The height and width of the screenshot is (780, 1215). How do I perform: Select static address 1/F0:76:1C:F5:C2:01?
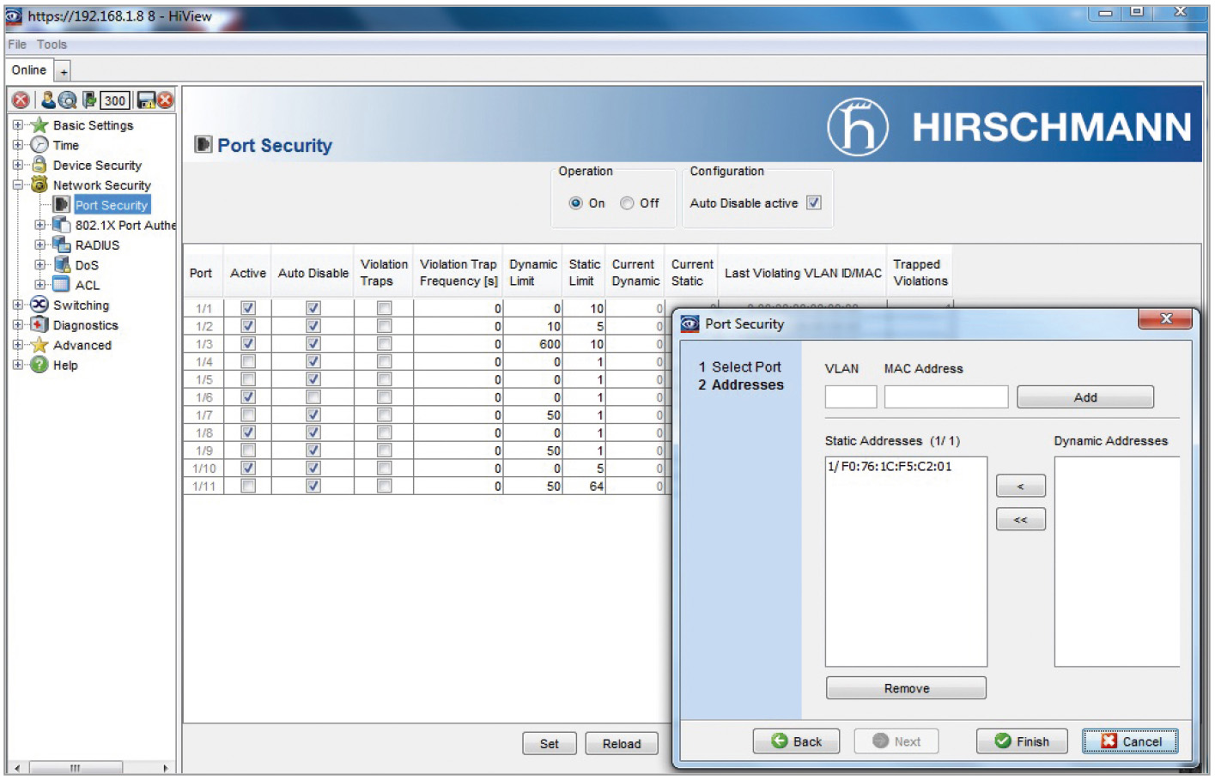890,467
